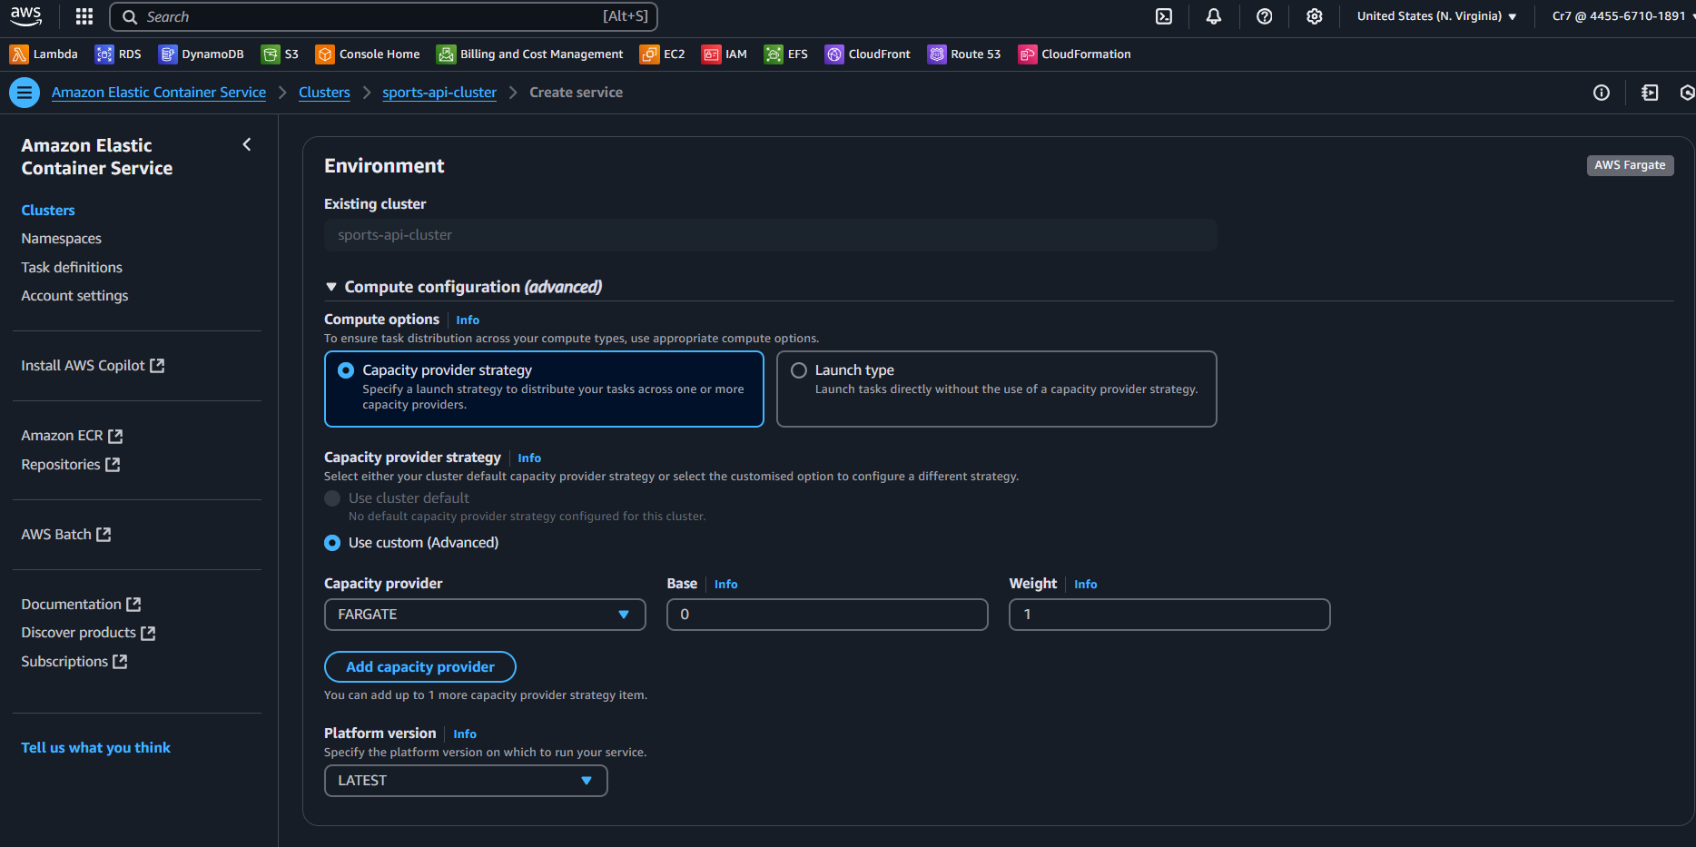Open the notifications bell icon
Screen dimensions: 1696x847
(x=1214, y=16)
